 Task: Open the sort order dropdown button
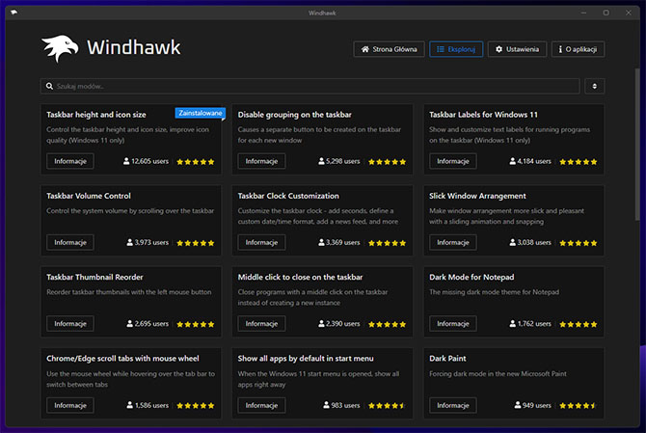[x=594, y=86]
